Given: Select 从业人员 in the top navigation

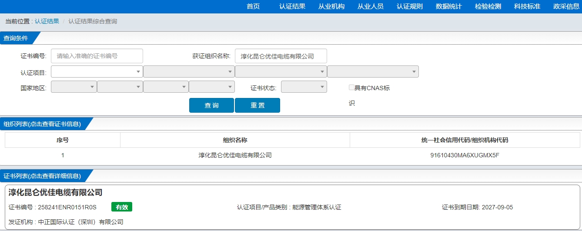Looking at the screenshot, I should pyautogui.click(x=371, y=7).
